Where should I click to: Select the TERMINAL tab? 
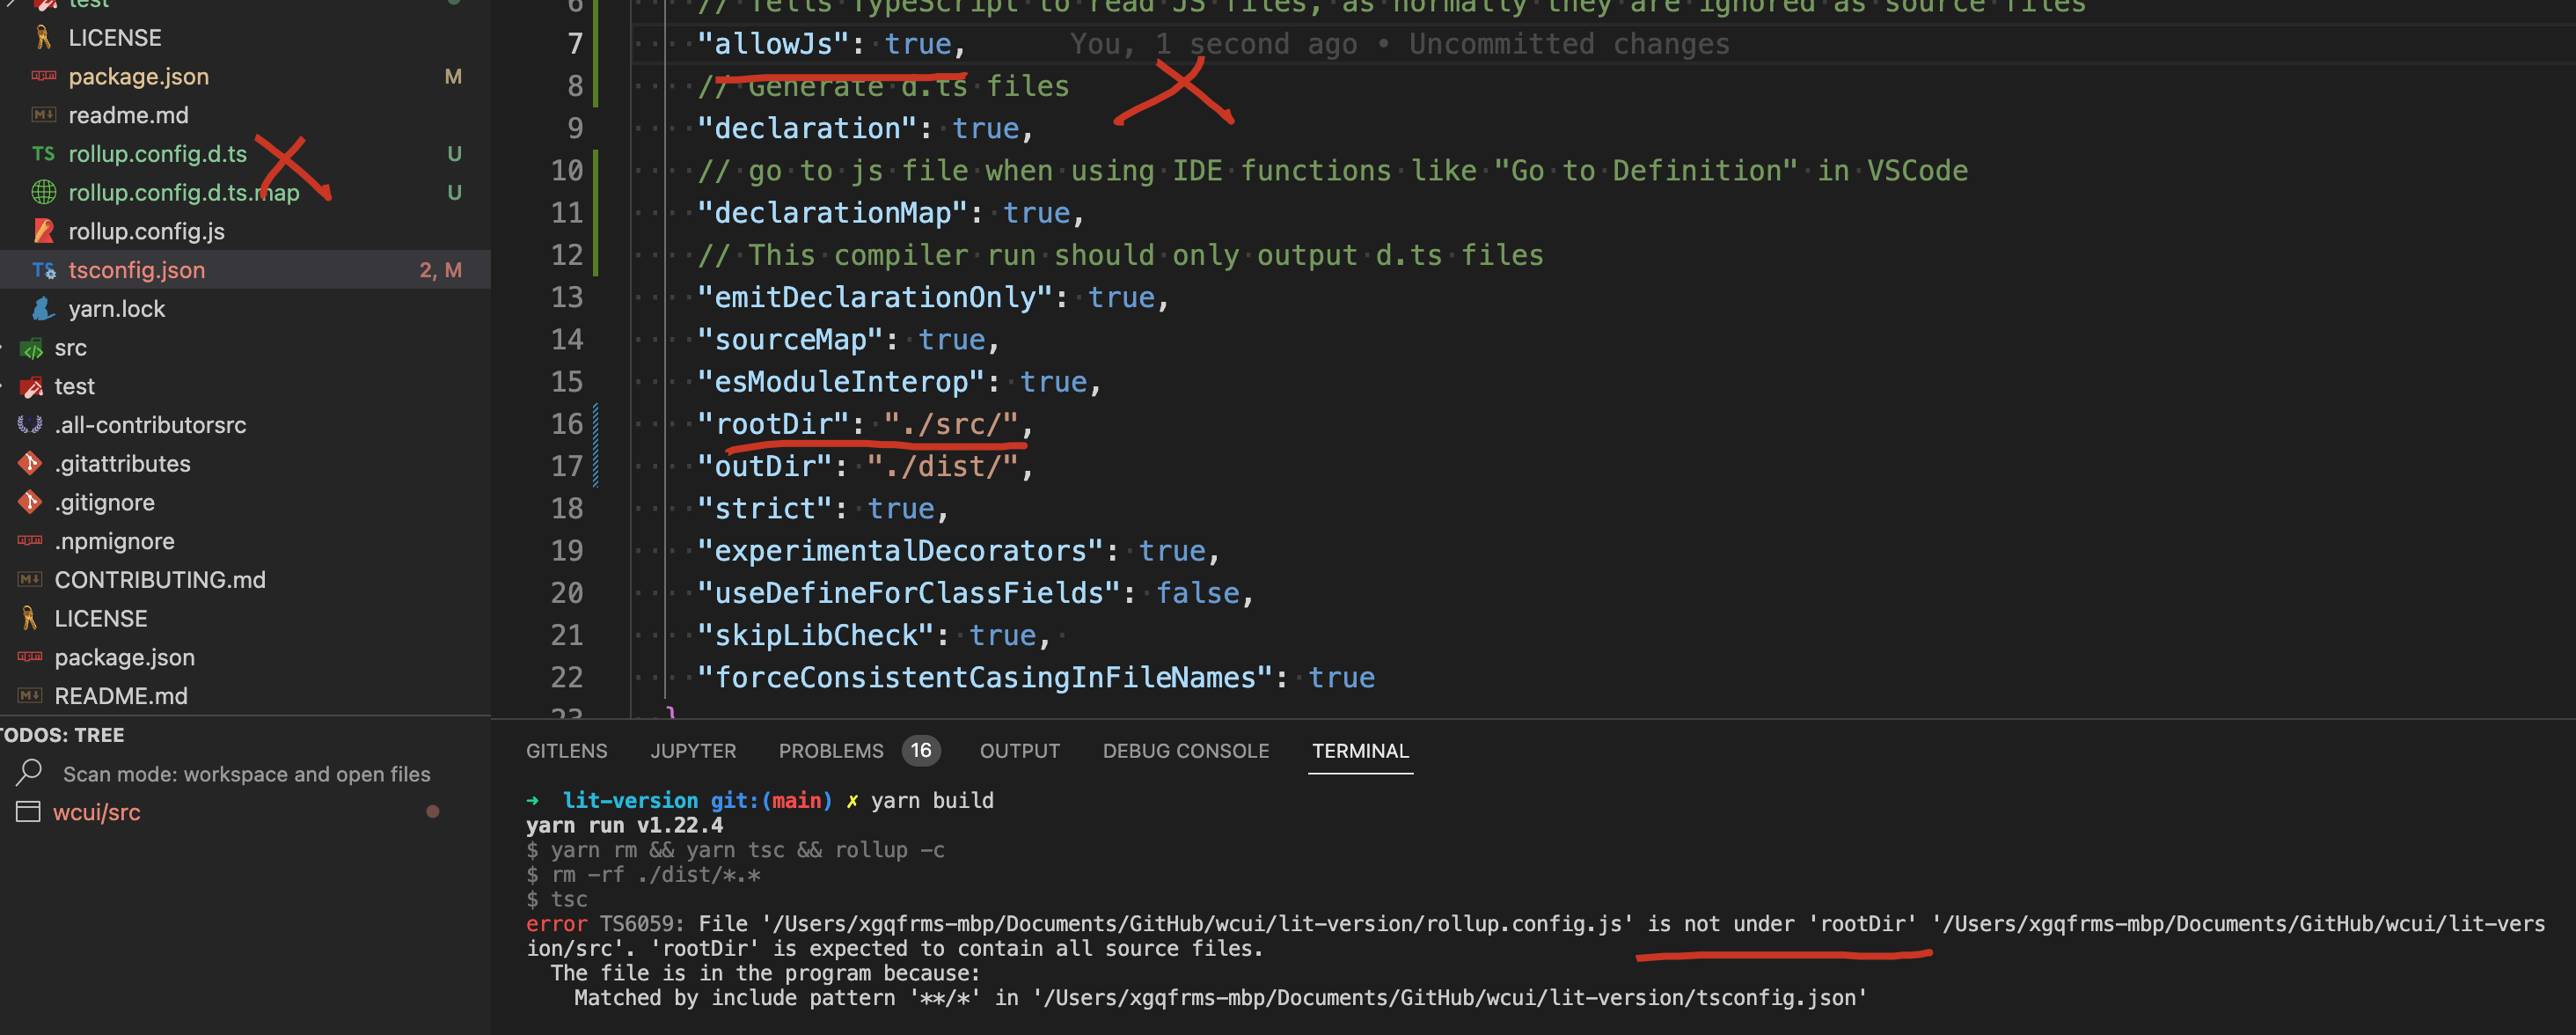[x=1360, y=751]
